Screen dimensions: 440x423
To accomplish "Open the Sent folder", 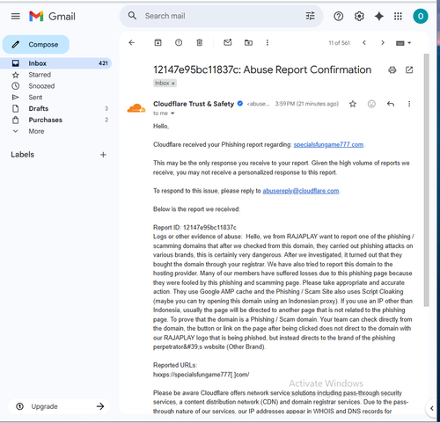I will click(35, 98).
